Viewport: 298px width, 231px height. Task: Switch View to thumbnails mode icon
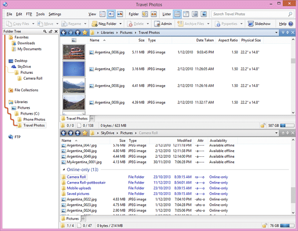120,14
